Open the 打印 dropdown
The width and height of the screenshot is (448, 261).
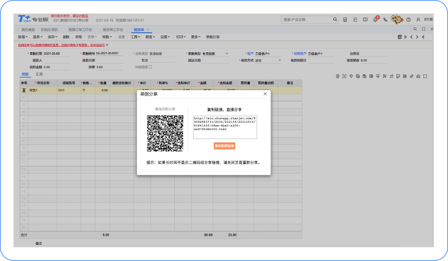(181, 37)
